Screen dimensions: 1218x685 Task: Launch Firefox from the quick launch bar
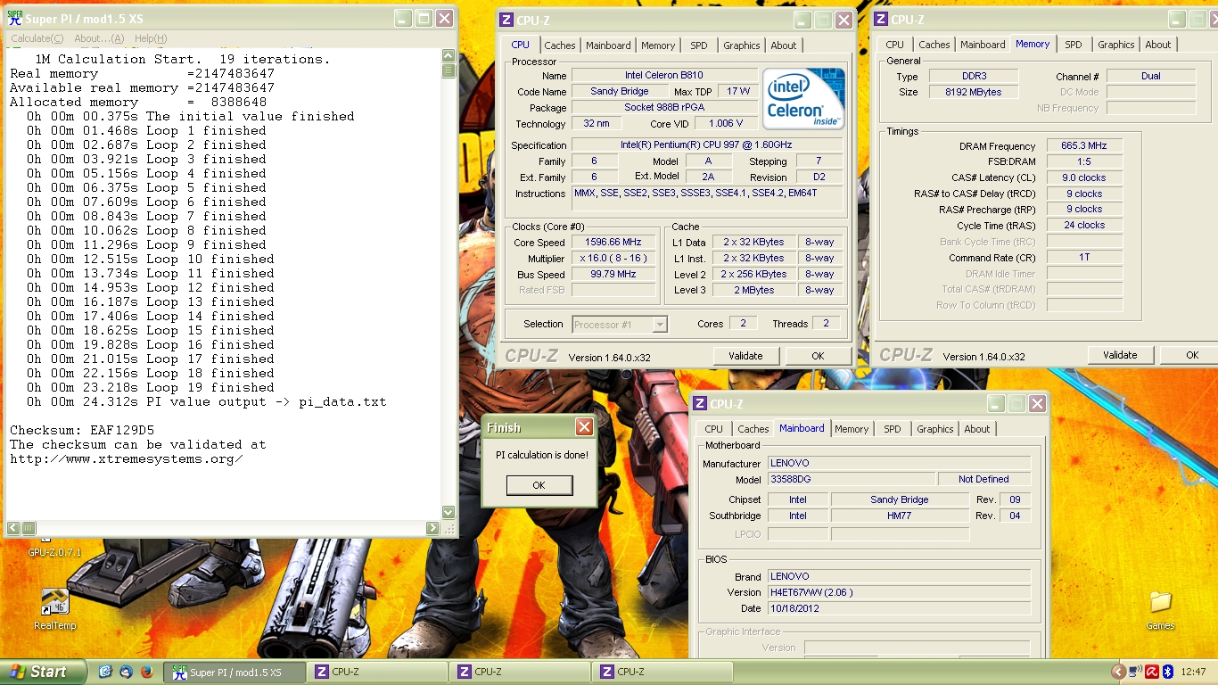[x=147, y=672]
